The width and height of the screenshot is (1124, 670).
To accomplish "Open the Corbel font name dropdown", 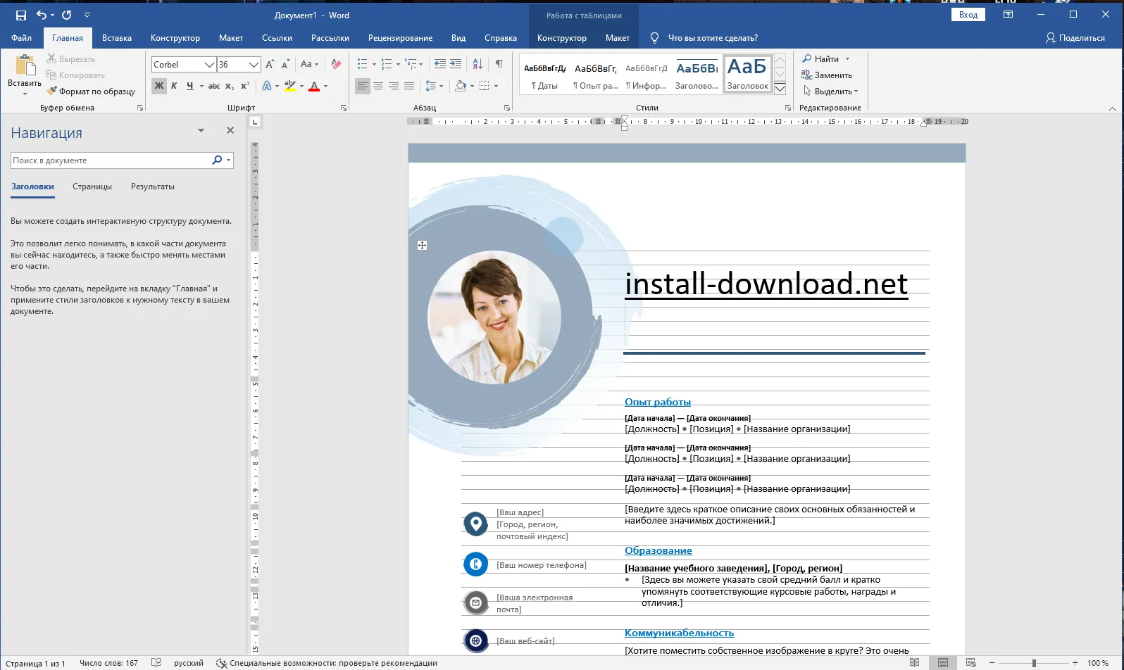I will click(209, 65).
